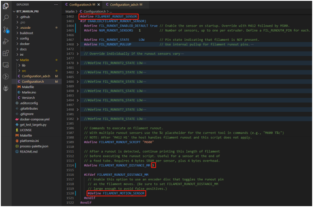313x207 pixels.
Task: Click the Marlin breadcrumb segment
Action: pyautogui.click(x=70, y=11)
